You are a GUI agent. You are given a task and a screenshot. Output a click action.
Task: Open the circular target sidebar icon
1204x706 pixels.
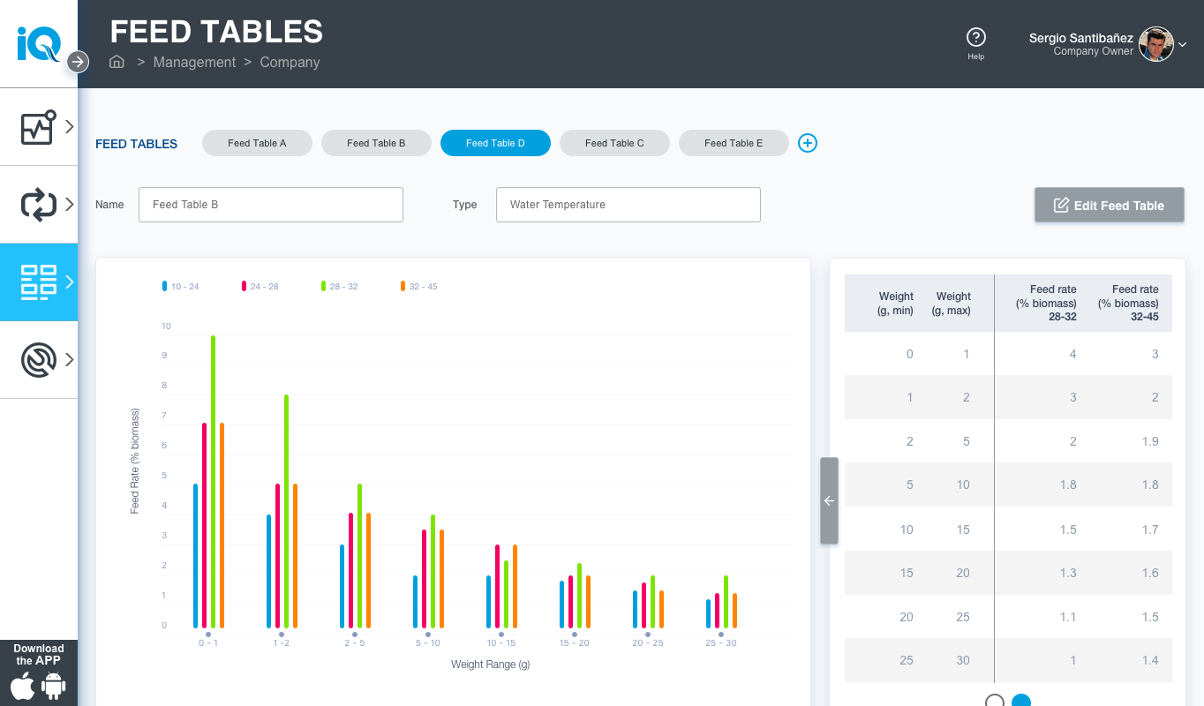pyautogui.click(x=39, y=360)
